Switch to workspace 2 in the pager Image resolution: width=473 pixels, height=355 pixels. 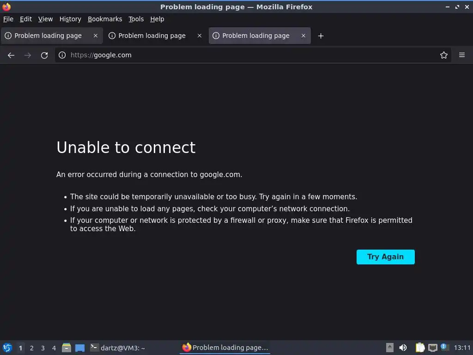(x=32, y=348)
